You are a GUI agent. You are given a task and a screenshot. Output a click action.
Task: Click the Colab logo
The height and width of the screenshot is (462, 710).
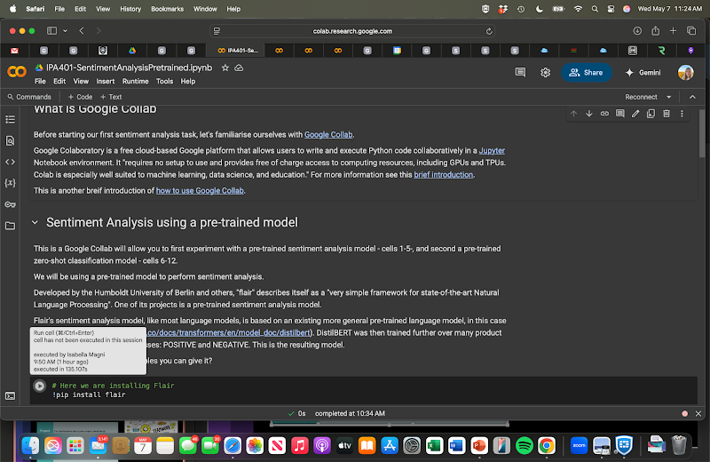pos(17,72)
